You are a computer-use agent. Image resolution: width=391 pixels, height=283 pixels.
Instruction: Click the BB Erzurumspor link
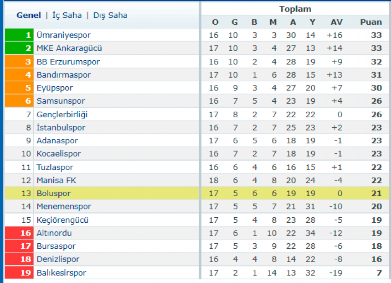(x=68, y=62)
